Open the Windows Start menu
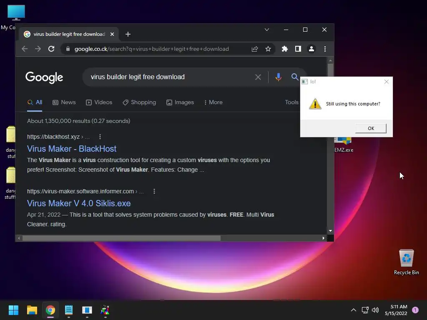The width and height of the screenshot is (427, 320). point(13,310)
